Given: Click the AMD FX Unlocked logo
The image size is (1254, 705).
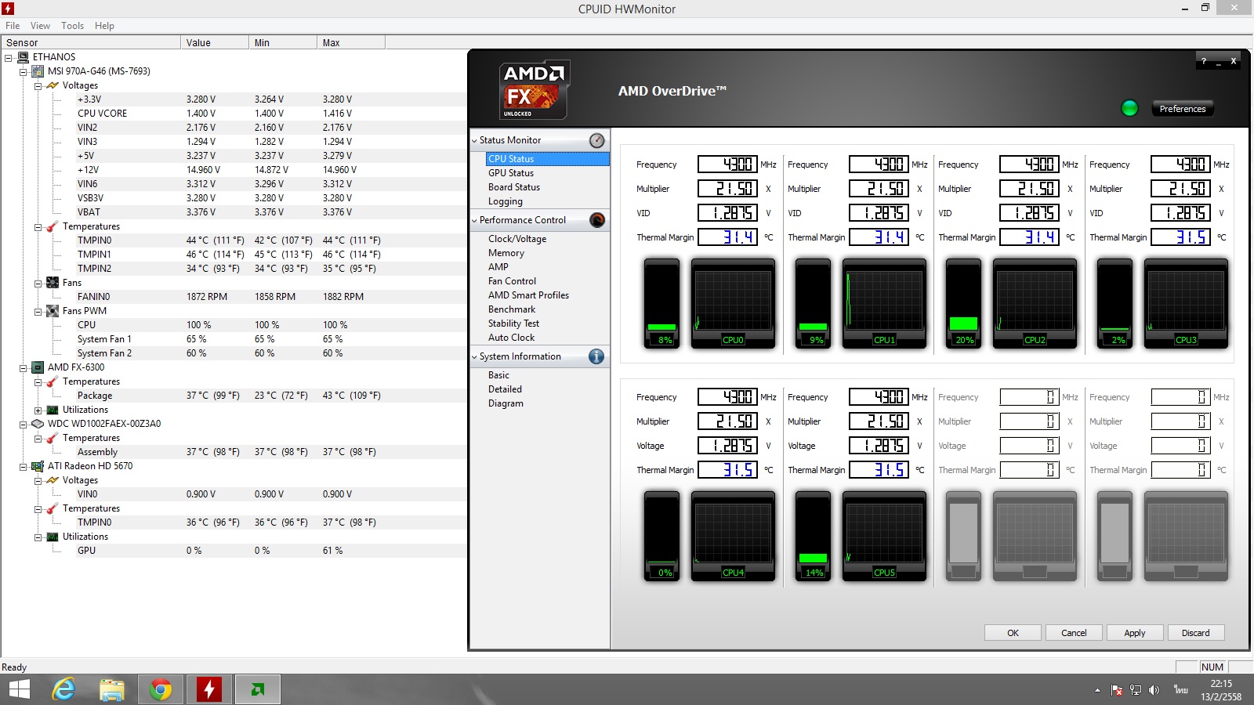Looking at the screenshot, I should pos(534,90).
